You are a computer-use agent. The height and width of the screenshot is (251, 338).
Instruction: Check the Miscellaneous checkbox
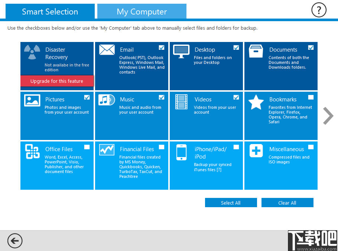[311, 147]
